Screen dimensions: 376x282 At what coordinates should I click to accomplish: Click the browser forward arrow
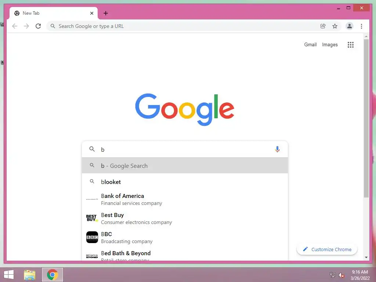(x=26, y=26)
